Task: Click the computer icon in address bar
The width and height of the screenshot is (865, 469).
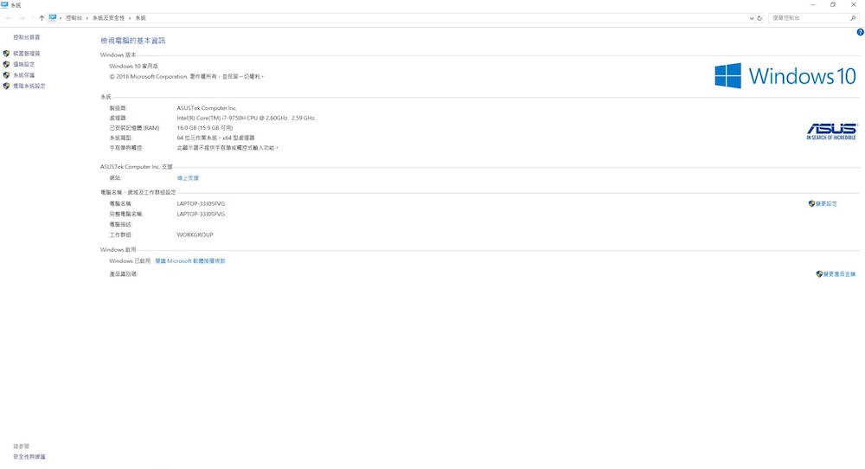Action: tap(53, 17)
